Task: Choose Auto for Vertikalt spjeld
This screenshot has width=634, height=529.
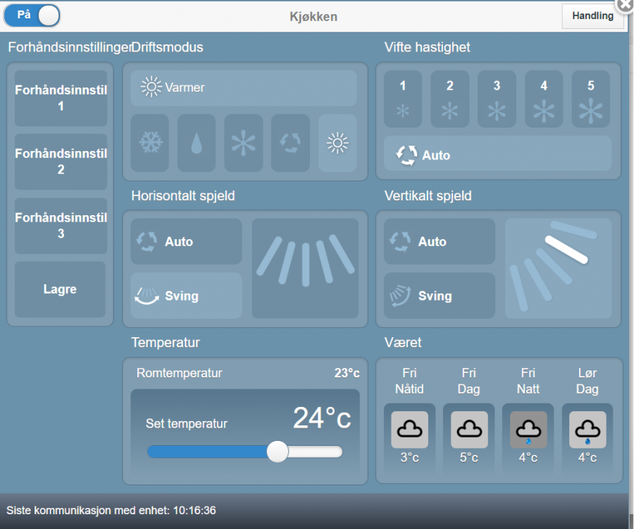Action: tap(440, 241)
